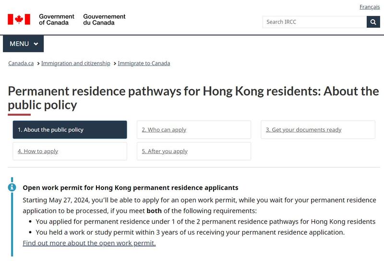This screenshot has height=261, width=384.
Task: Click the Open work permit alert heading
Action: pos(130,188)
